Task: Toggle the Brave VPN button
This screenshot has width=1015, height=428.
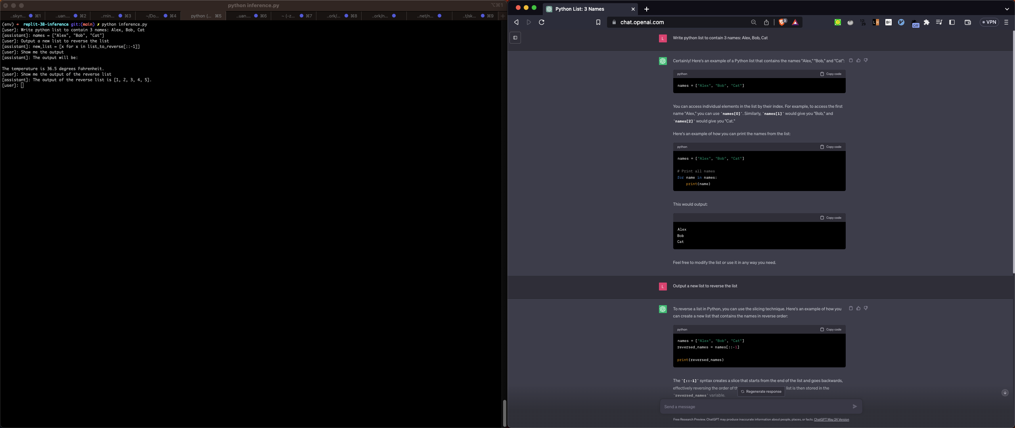Action: point(989,22)
